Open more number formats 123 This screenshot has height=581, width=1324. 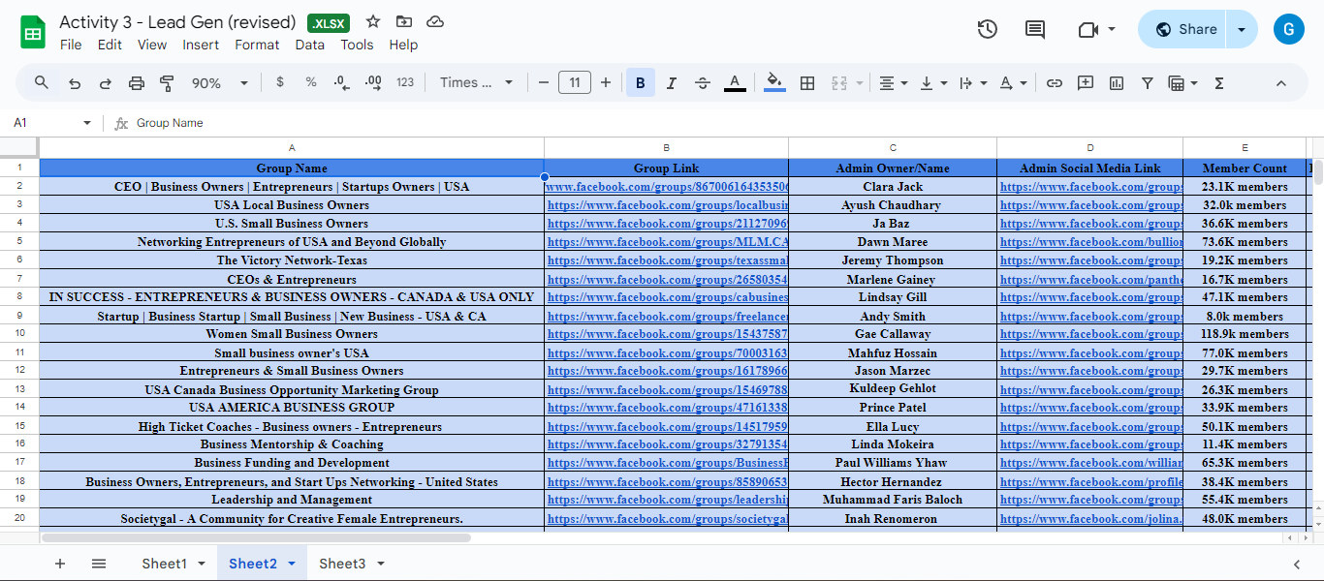click(x=405, y=82)
